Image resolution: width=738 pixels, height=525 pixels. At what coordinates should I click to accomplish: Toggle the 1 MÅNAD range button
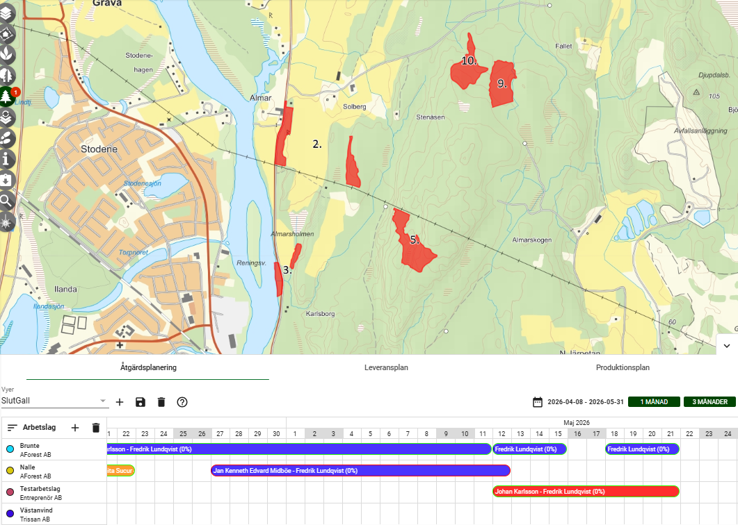(653, 402)
